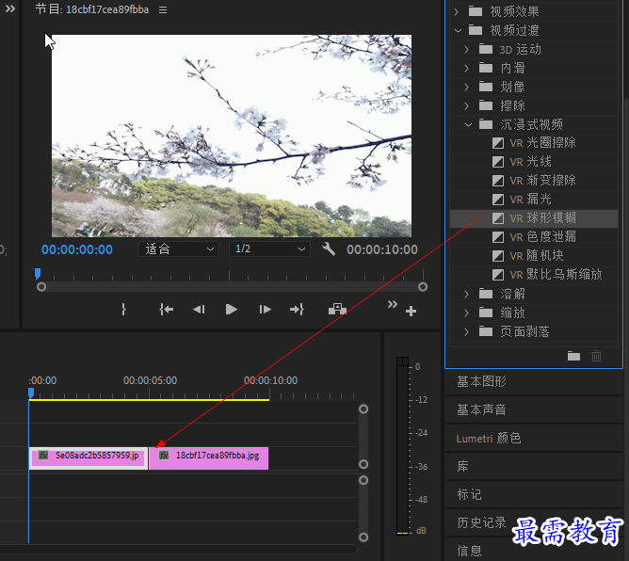Click the 节目: 18cbf17cea89fbba panel title
The image size is (629, 561).
pyautogui.click(x=92, y=9)
